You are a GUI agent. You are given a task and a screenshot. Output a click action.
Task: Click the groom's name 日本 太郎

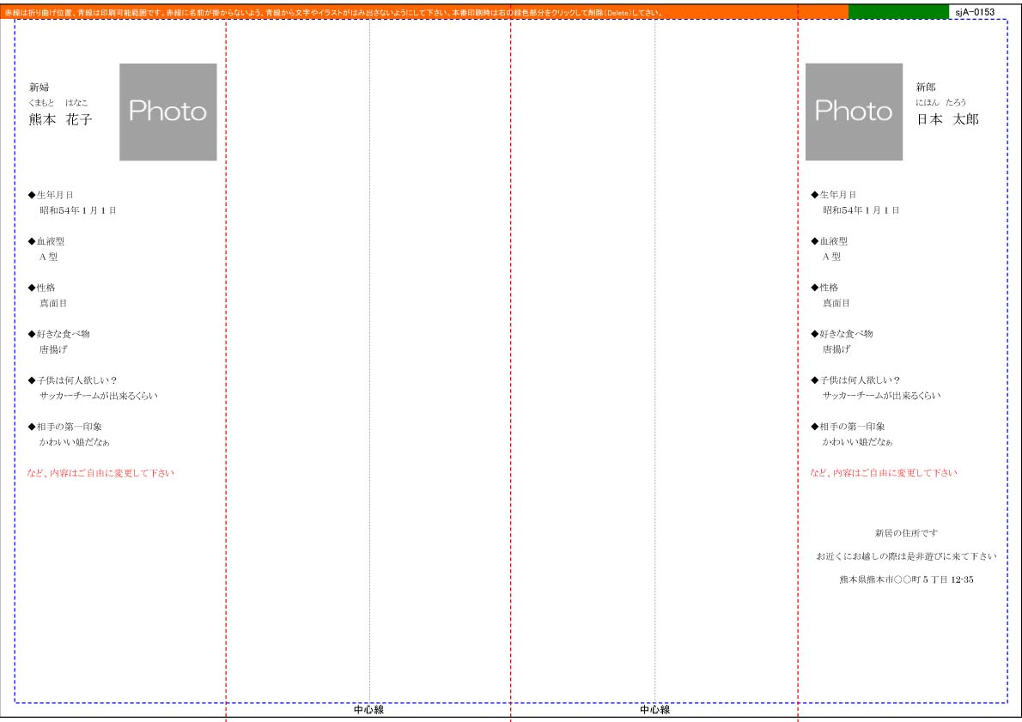click(x=946, y=120)
